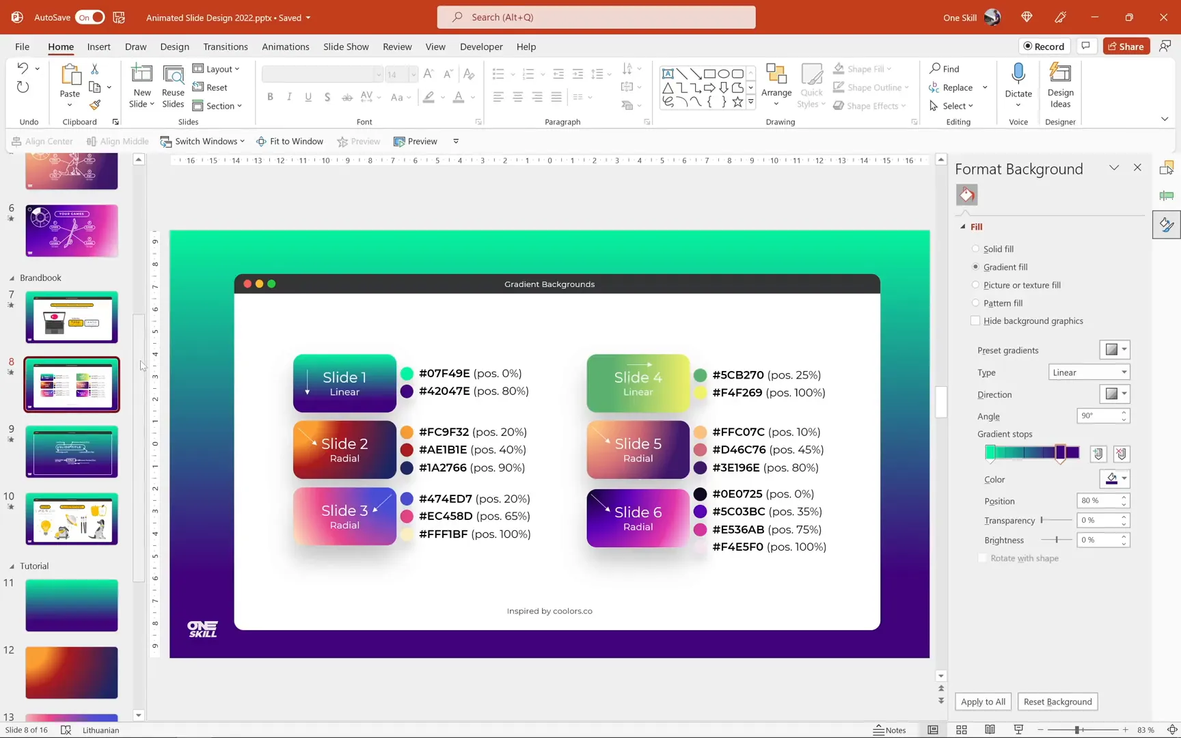Start Slide Show from status bar

[1018, 730]
